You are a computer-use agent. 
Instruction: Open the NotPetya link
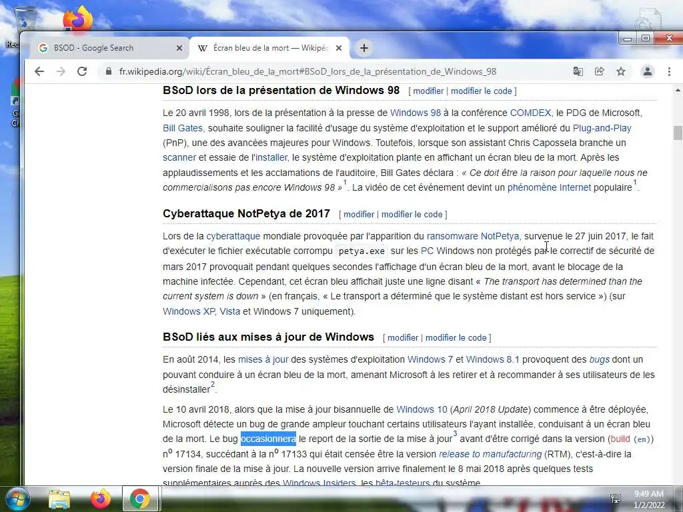coord(500,236)
